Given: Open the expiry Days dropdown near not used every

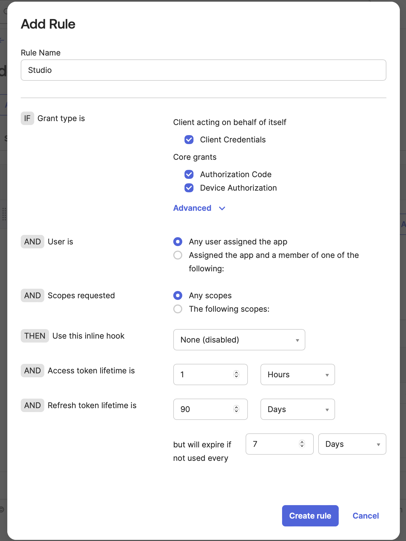Looking at the screenshot, I should coord(352,444).
